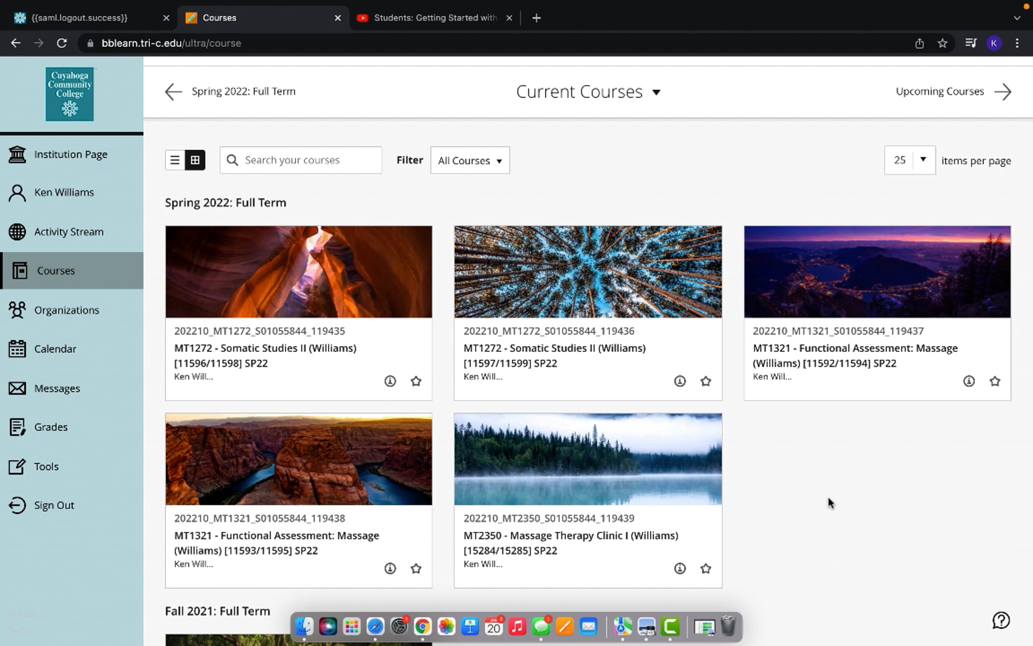The image size is (1033, 646).
Task: Favorite the MT2350 Massage Therapy Clinic course
Action: coord(705,568)
